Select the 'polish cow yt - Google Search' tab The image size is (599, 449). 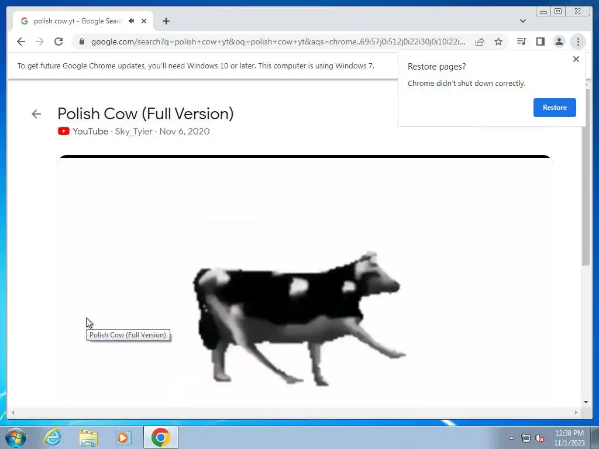pyautogui.click(x=83, y=21)
